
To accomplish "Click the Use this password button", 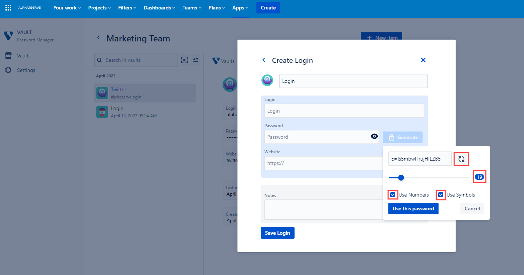I will click(413, 209).
